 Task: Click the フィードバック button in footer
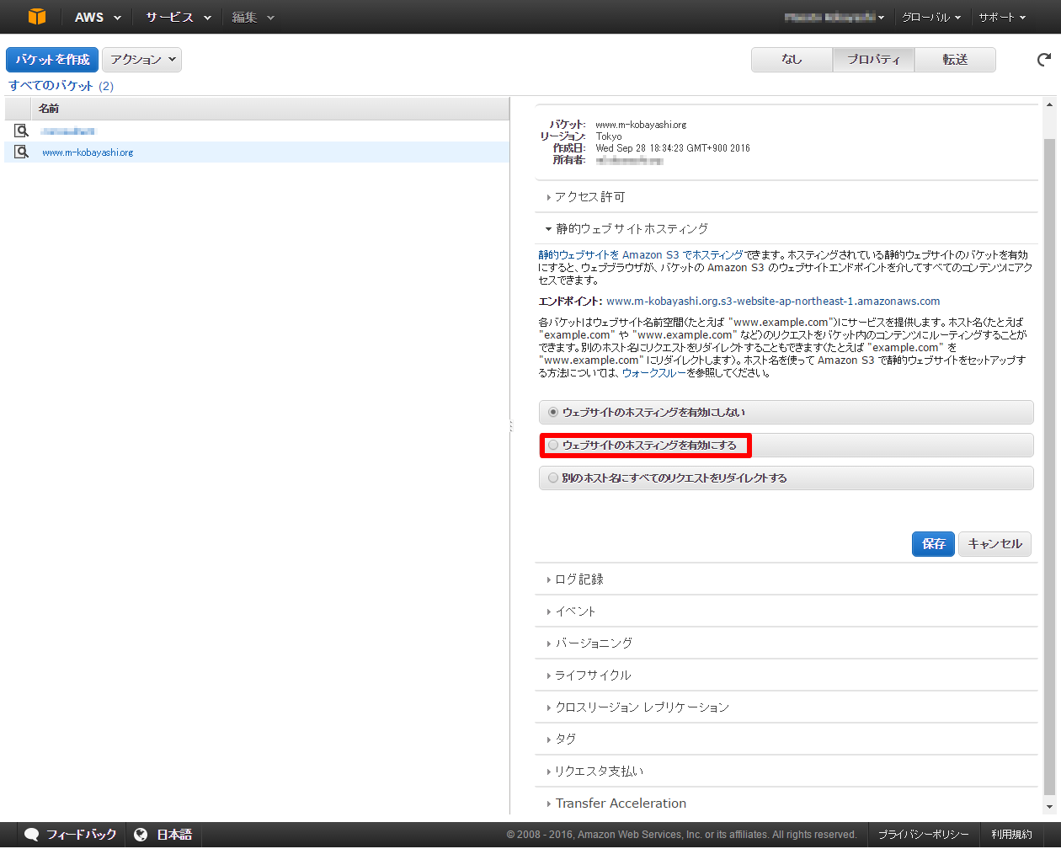pyautogui.click(x=71, y=835)
